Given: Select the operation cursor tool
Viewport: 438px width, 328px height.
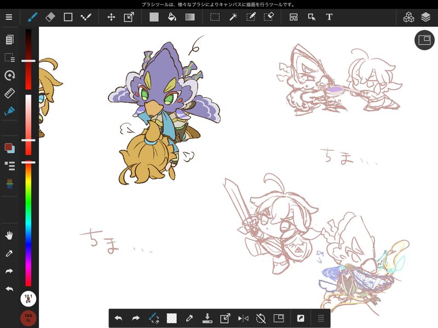Looking at the screenshot, I should pos(312,17).
